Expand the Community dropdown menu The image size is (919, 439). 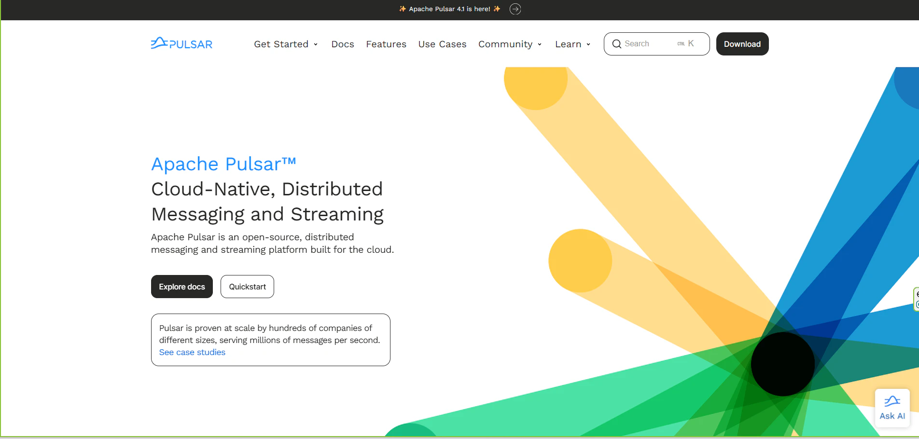pos(510,44)
